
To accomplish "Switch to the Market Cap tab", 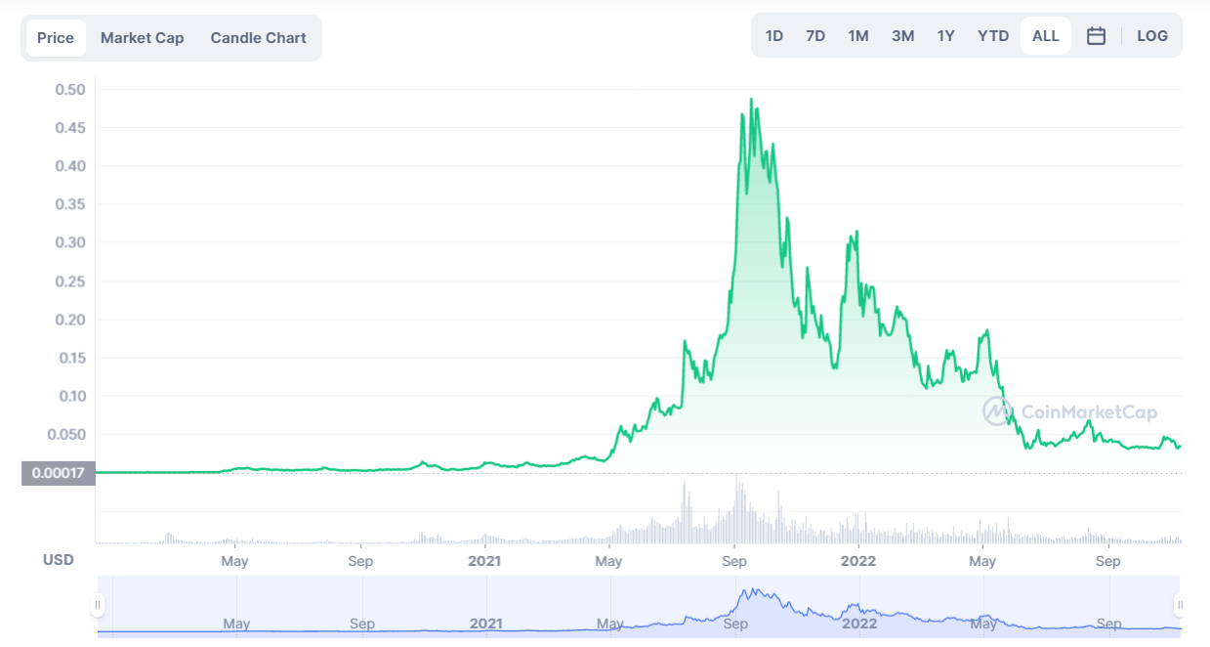I will coord(142,38).
